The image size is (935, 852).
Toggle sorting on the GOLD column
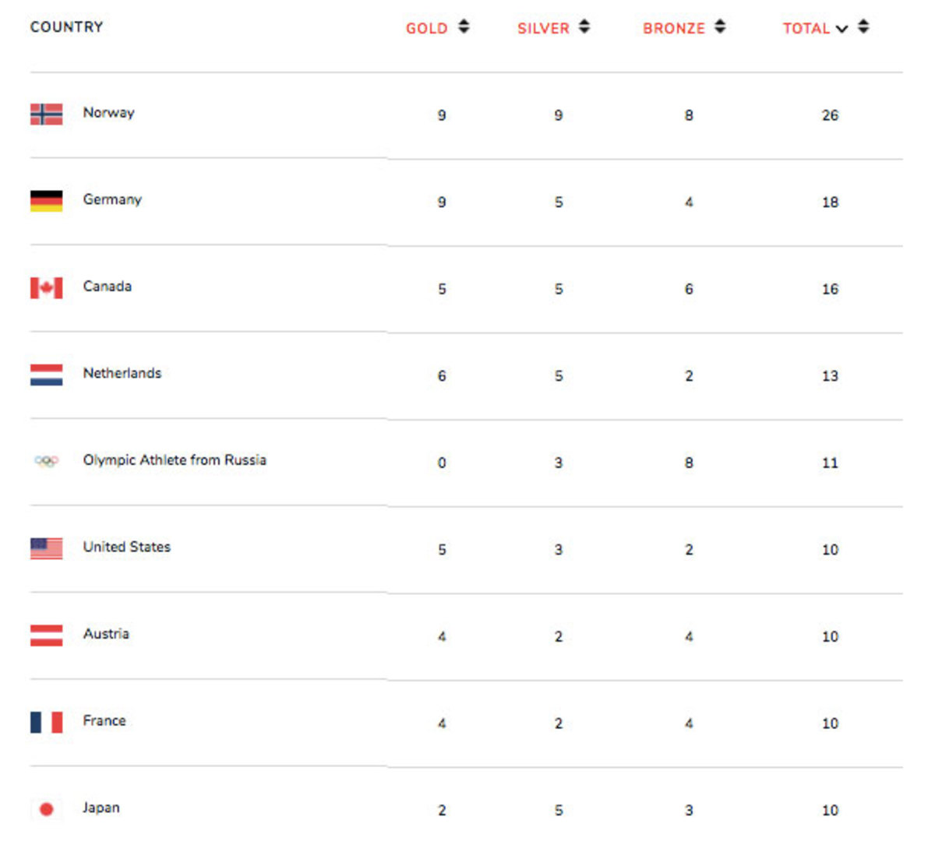click(x=425, y=28)
